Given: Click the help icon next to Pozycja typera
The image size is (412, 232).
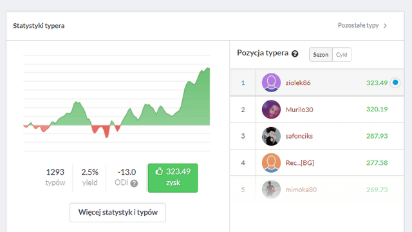Looking at the screenshot, I should click(x=295, y=53).
